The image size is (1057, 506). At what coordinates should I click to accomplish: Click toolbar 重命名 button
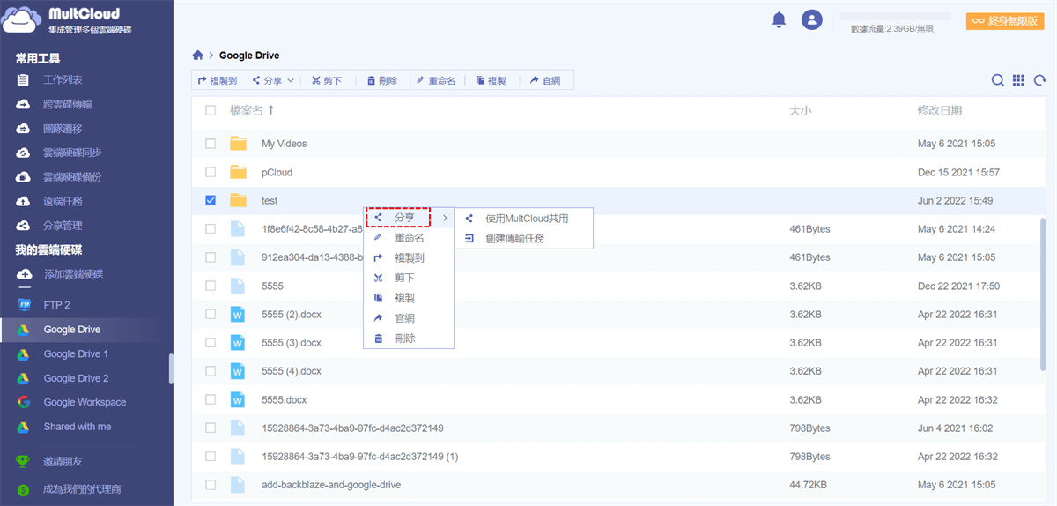436,80
